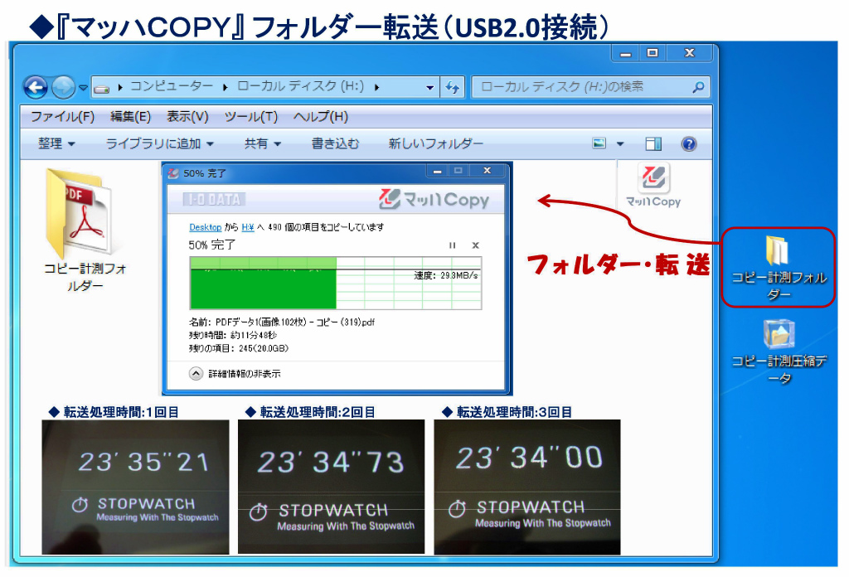Close the 50% 完了 copy dialog
Image resolution: width=849 pixels, height=577 pixels.
[487, 171]
